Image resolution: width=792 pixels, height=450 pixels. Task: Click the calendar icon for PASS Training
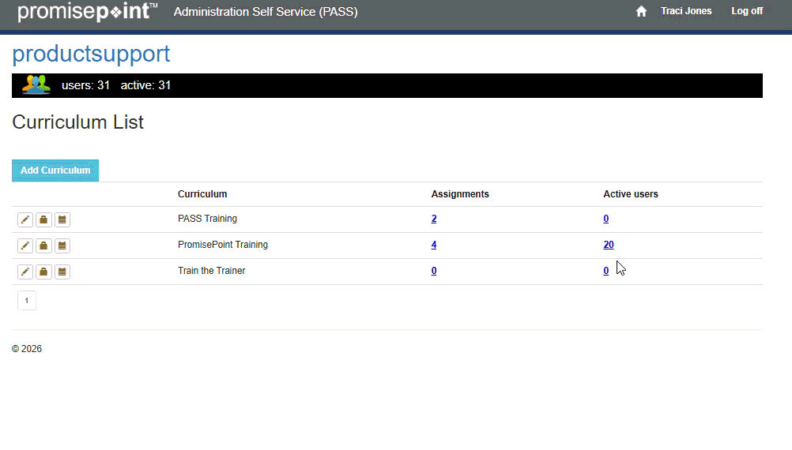point(62,219)
